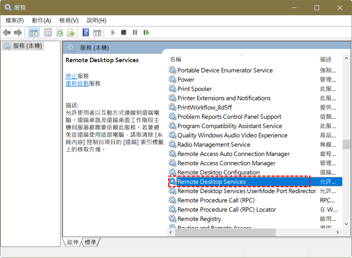The width and height of the screenshot is (352, 258).
Task: Click the horizontal scrollbar left arrow
Action: (171, 232)
